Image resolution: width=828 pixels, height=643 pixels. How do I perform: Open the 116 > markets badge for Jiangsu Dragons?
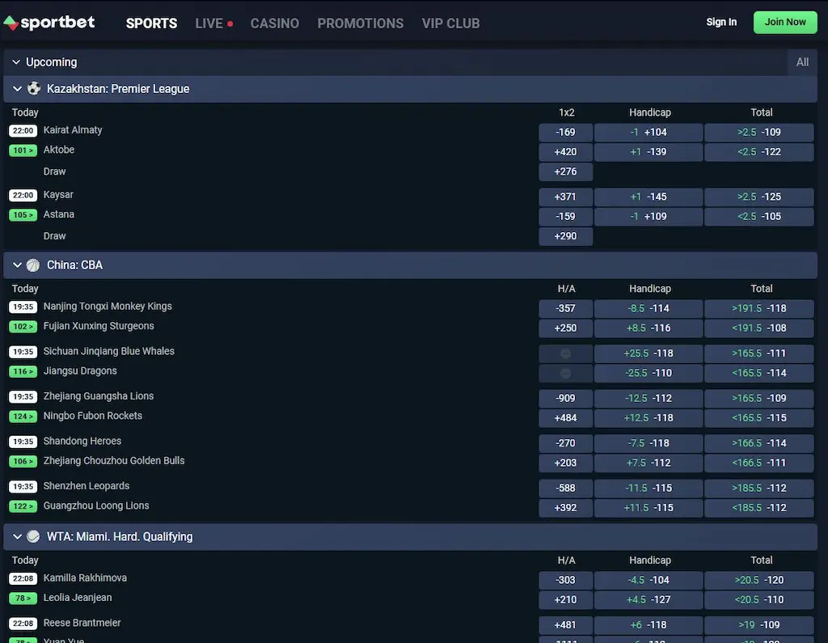tap(23, 371)
